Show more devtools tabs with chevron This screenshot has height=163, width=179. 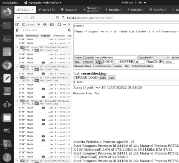(39, 25)
